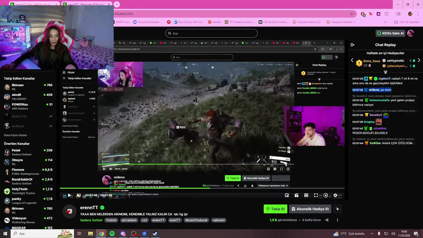Image resolution: width=423 pixels, height=238 pixels.
Task: Click betonmustafa username in chat
Action: point(379,100)
